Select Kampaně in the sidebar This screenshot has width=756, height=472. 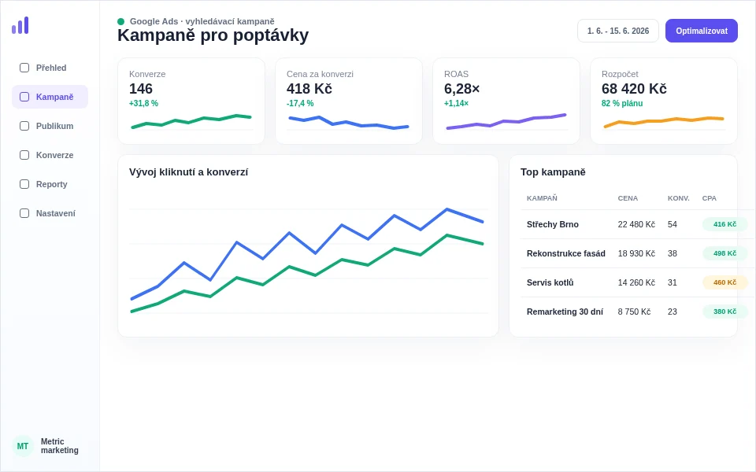coord(50,97)
